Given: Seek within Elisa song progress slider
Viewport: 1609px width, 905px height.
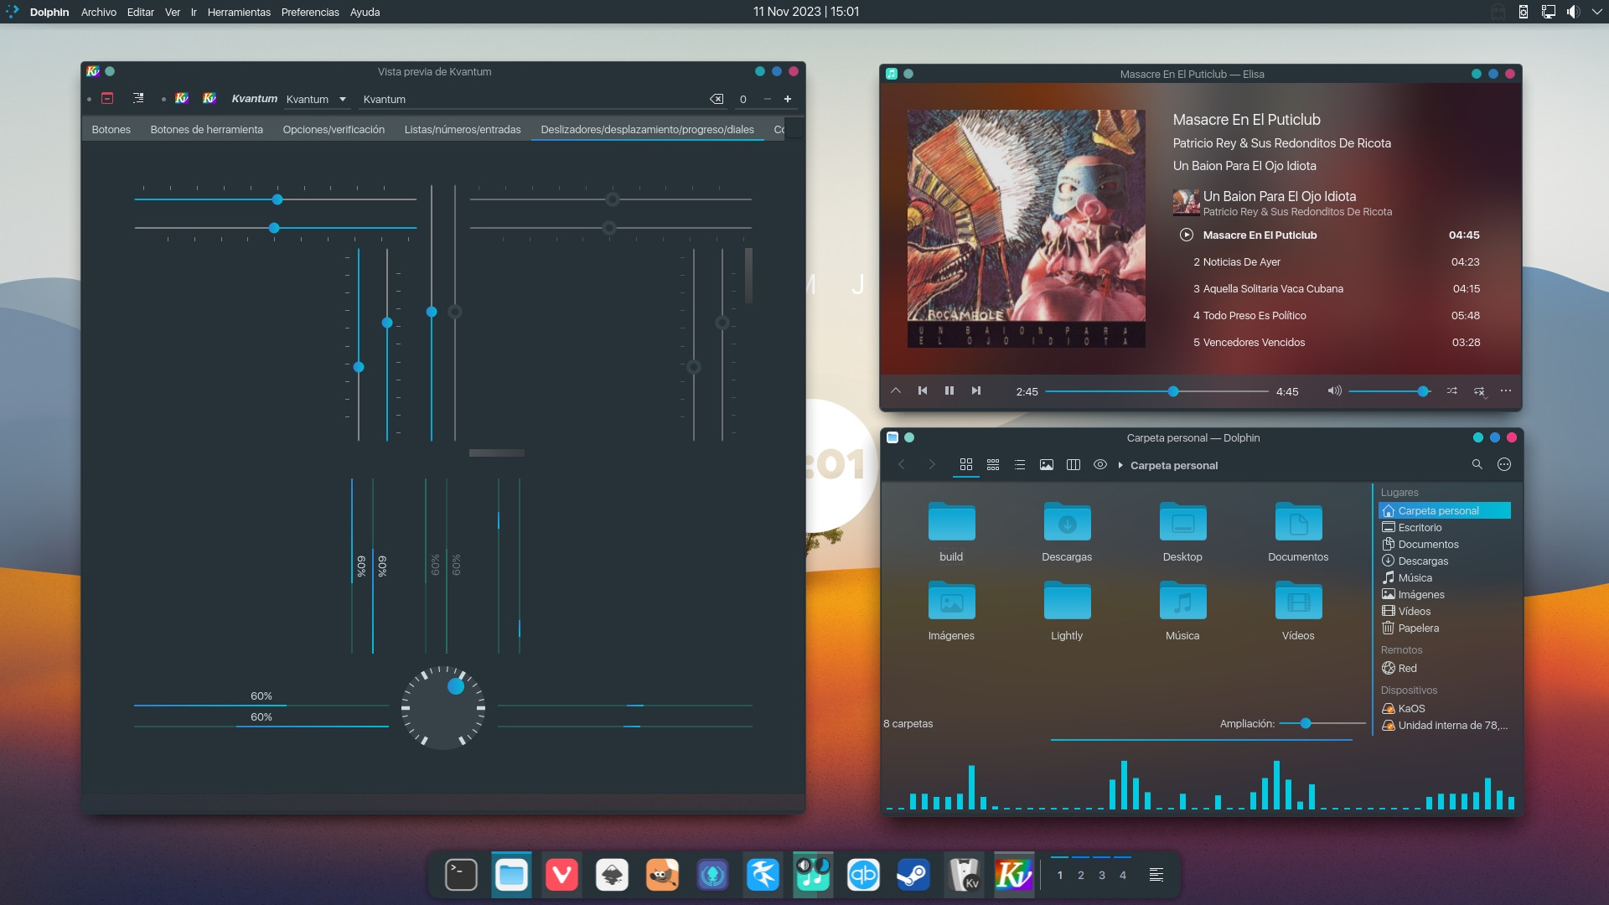Looking at the screenshot, I should 1157,391.
